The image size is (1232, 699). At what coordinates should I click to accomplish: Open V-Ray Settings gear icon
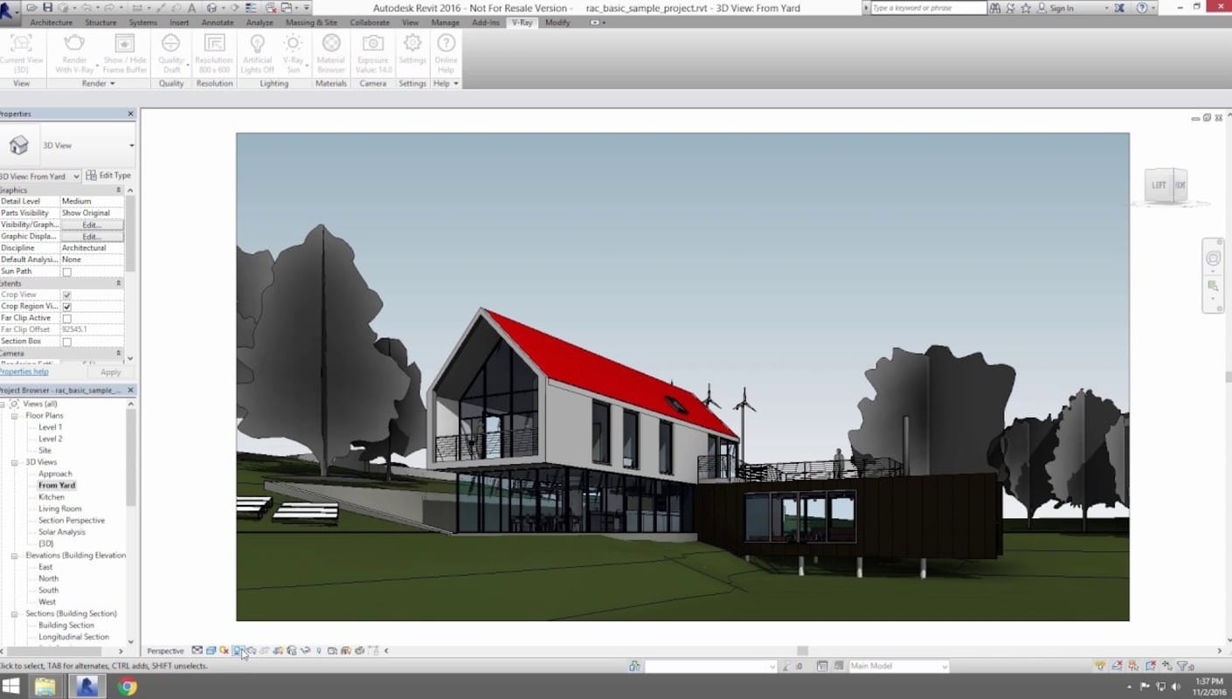point(412,43)
